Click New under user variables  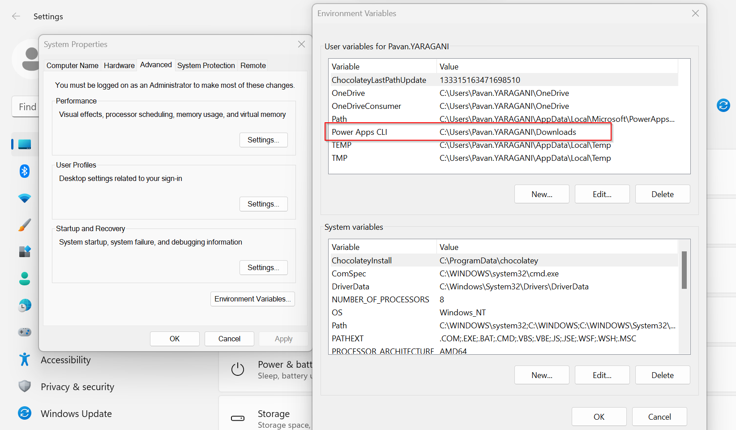click(x=542, y=194)
